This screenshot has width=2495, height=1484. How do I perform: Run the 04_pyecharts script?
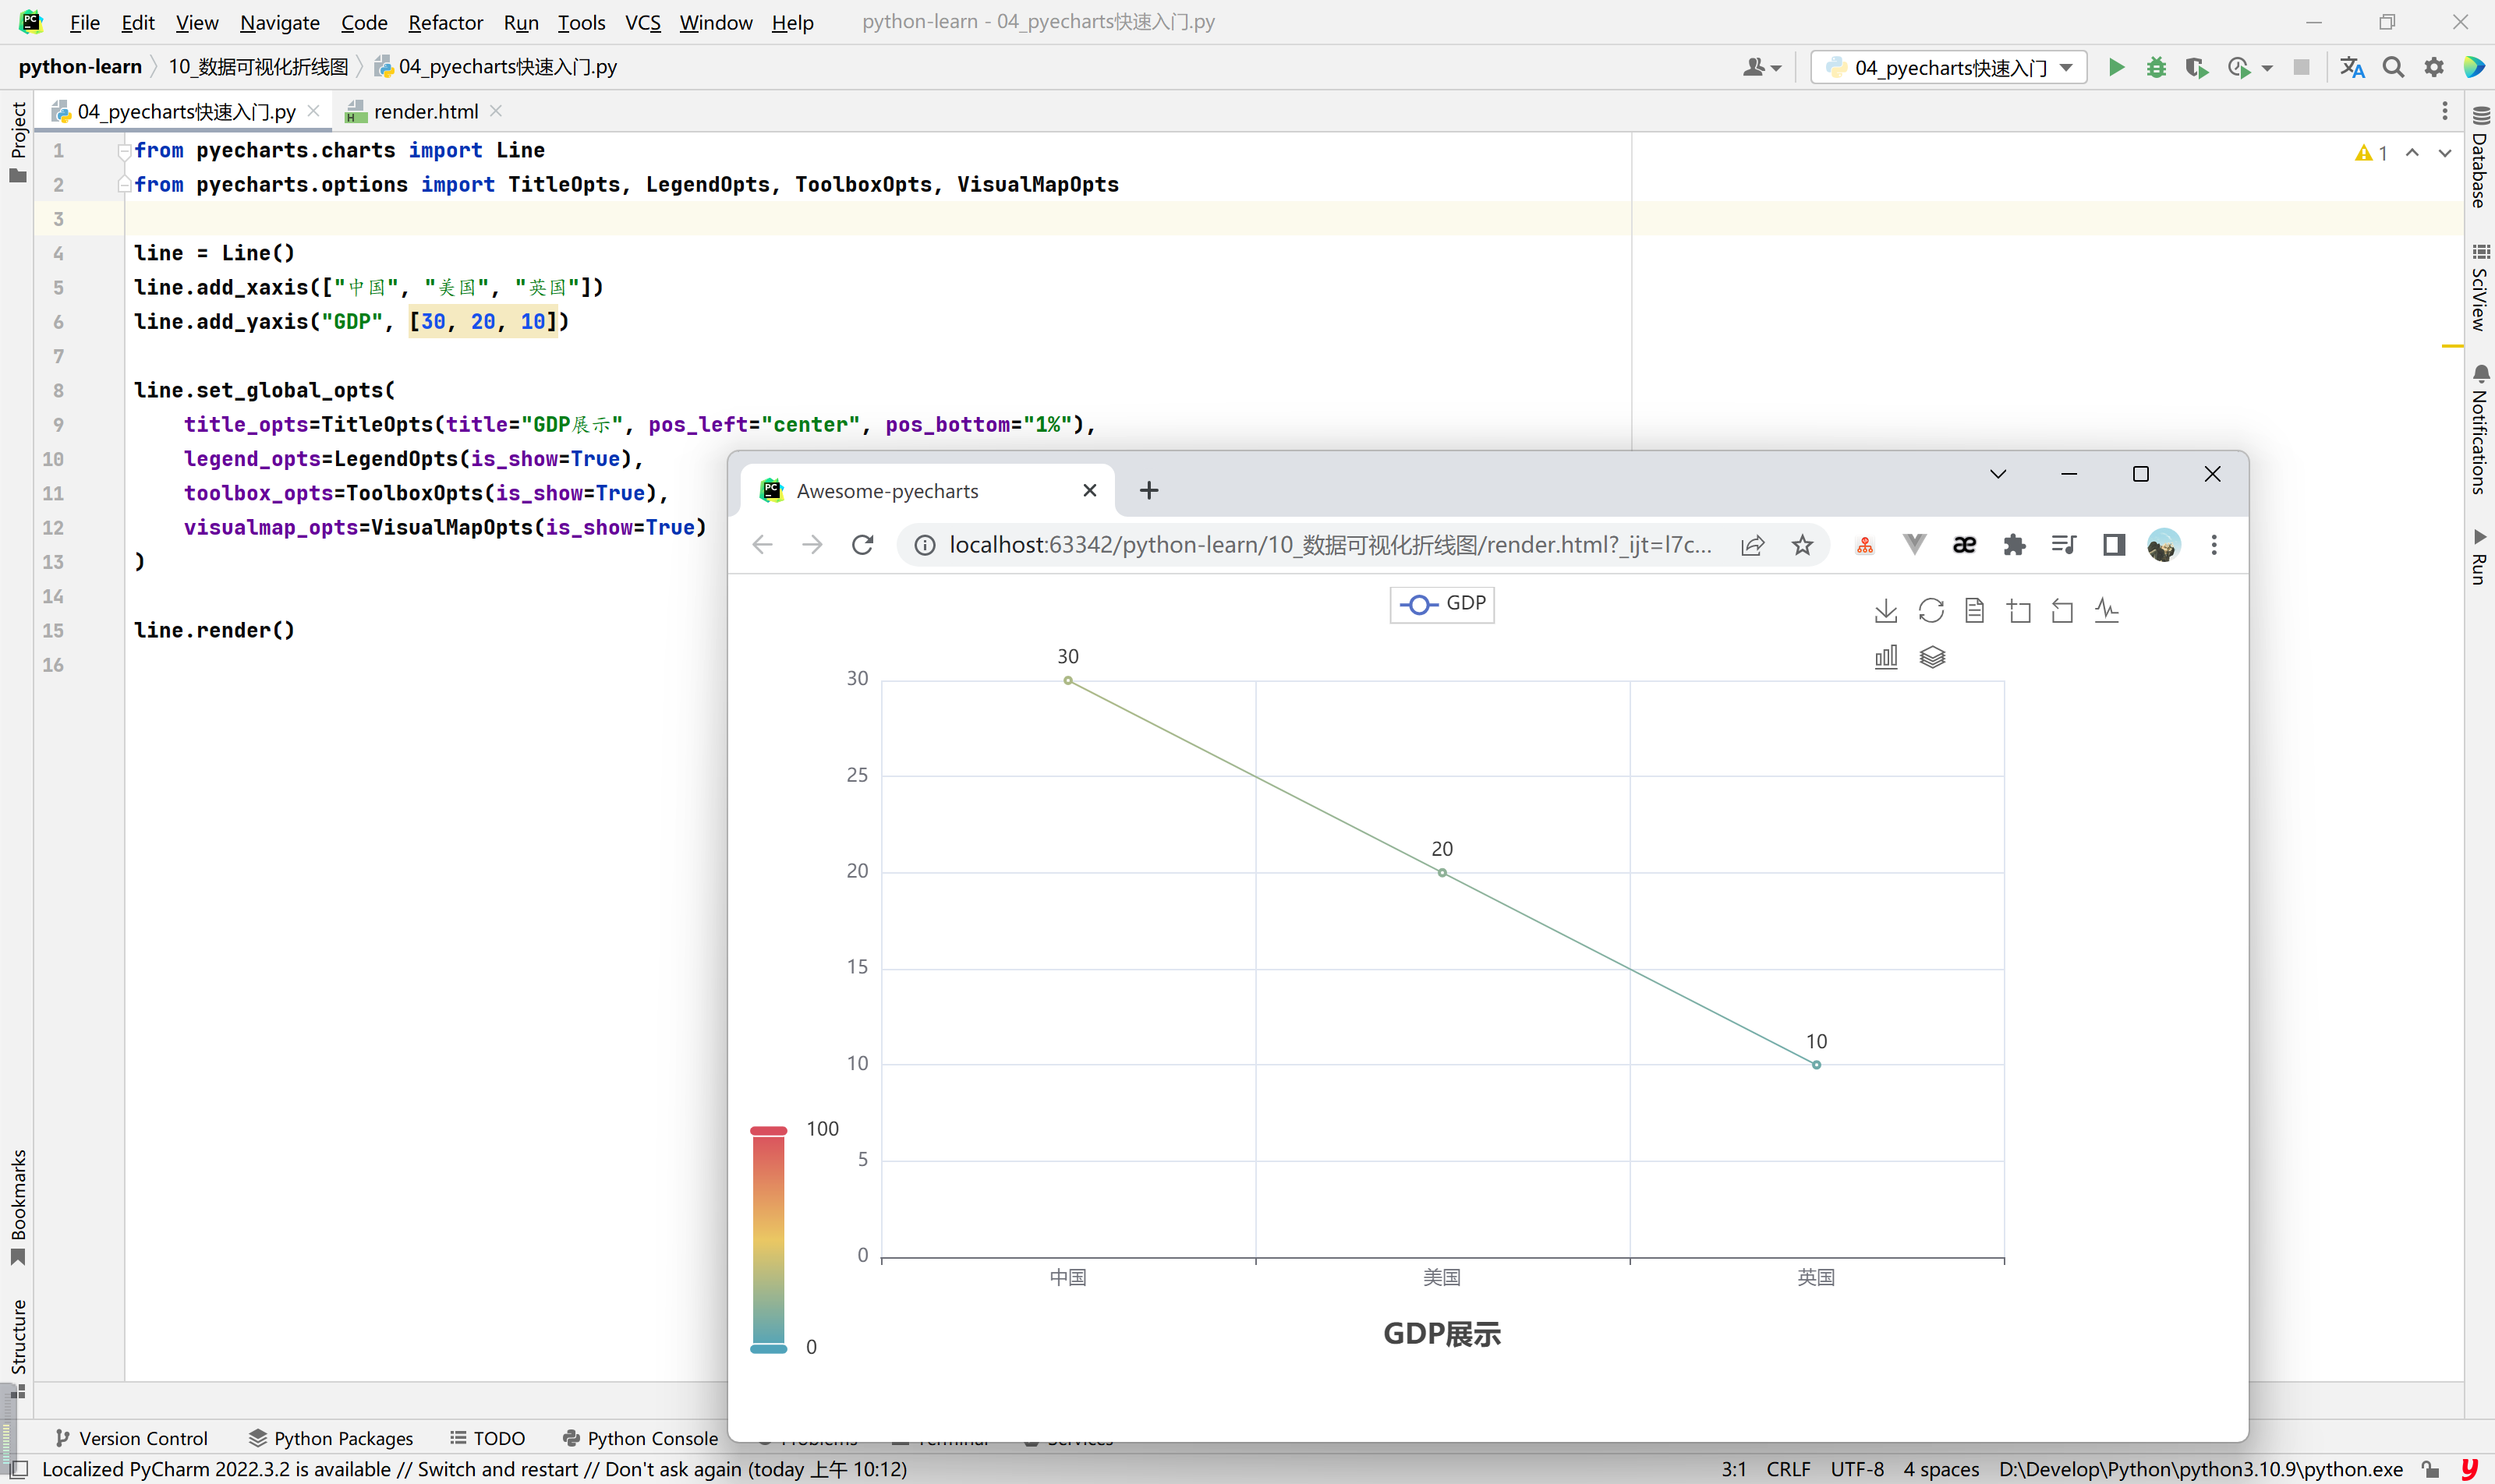click(2116, 67)
